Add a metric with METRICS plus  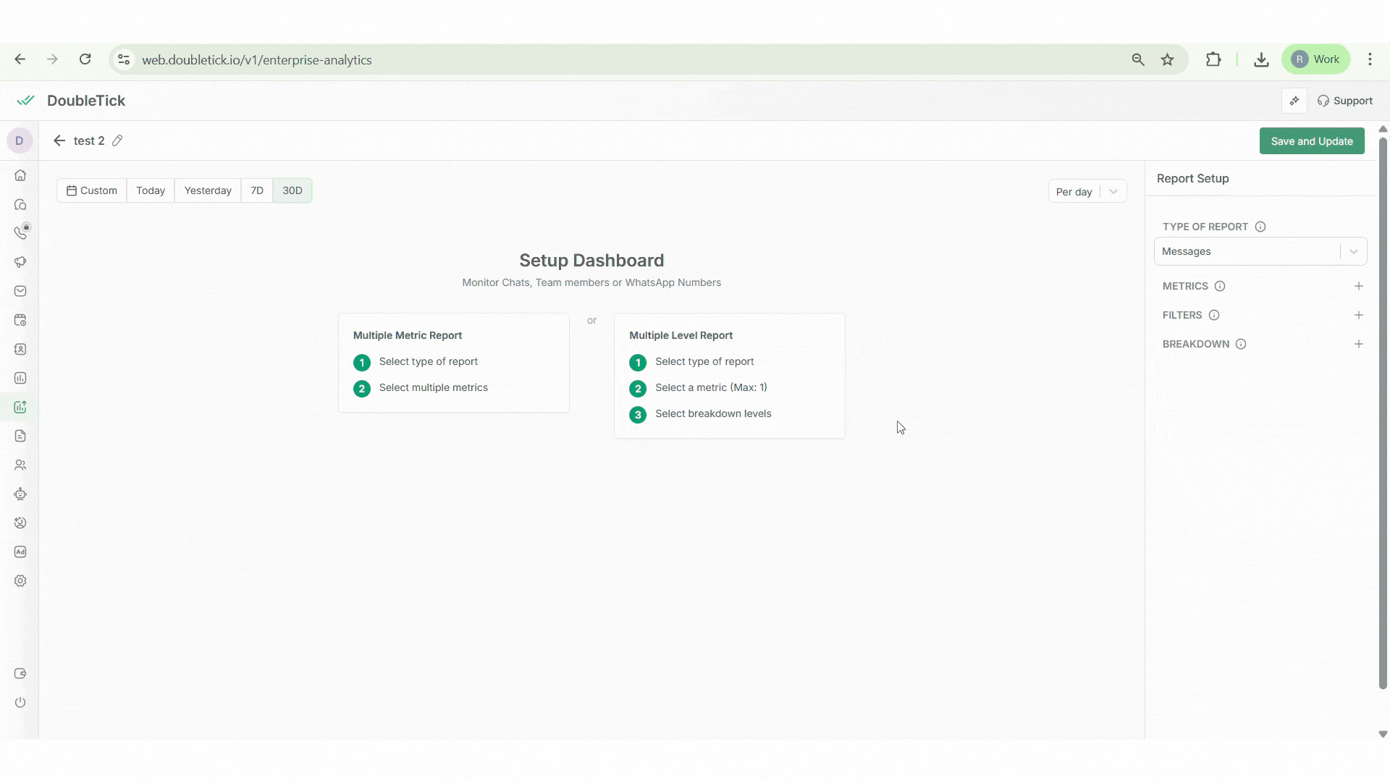(x=1359, y=286)
